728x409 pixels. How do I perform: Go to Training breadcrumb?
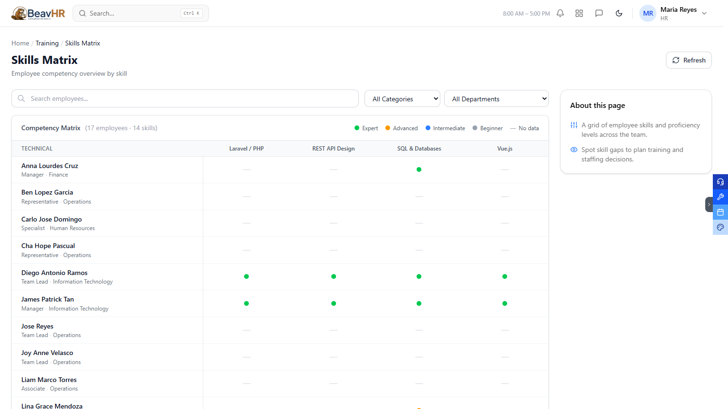pos(47,43)
